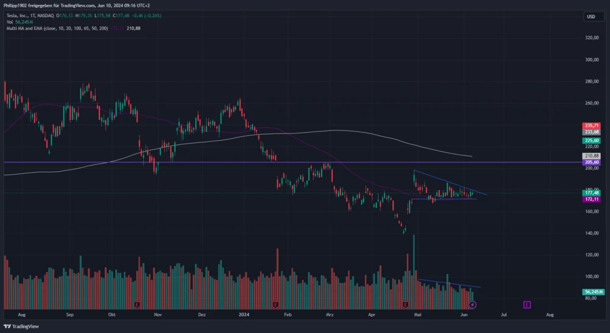Click the magenta 172,11 moving average label

click(x=592, y=199)
